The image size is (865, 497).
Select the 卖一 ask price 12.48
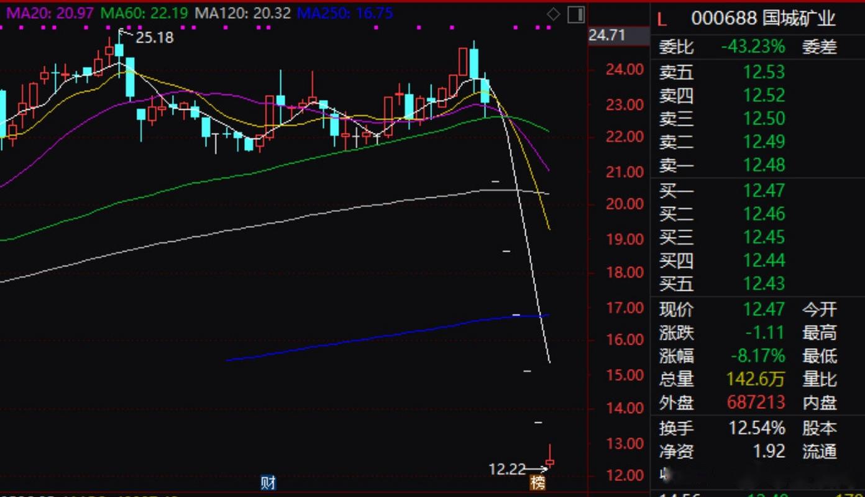click(x=764, y=165)
